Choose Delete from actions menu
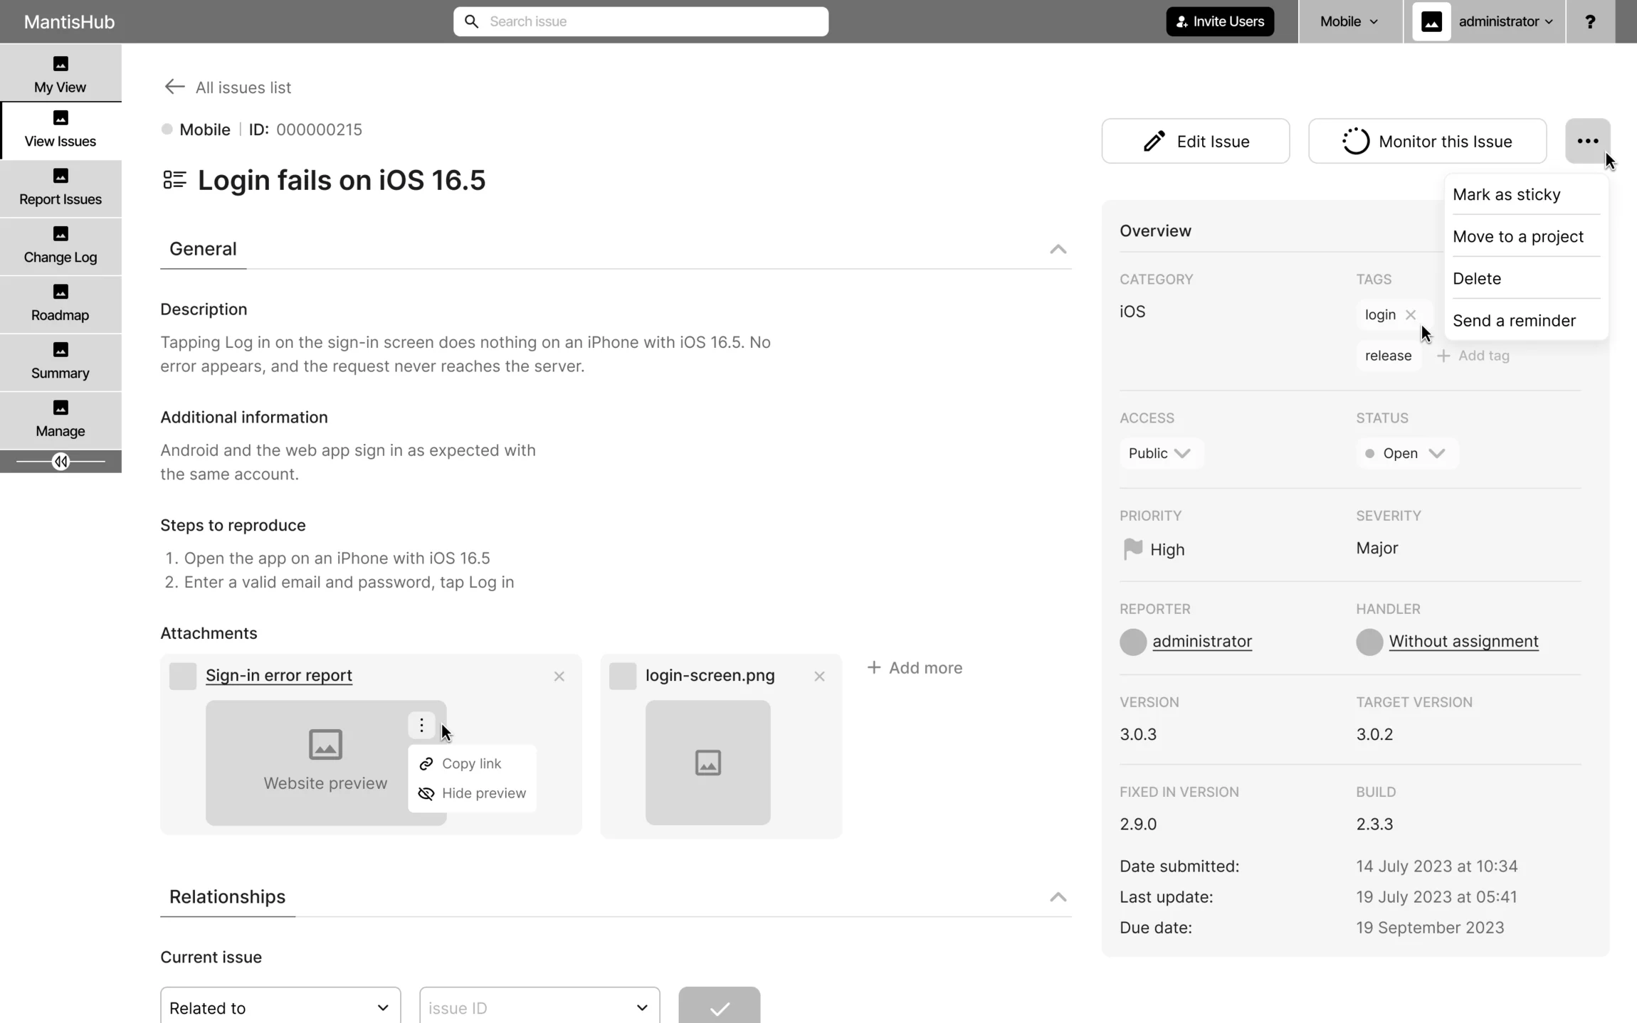 1526,278
